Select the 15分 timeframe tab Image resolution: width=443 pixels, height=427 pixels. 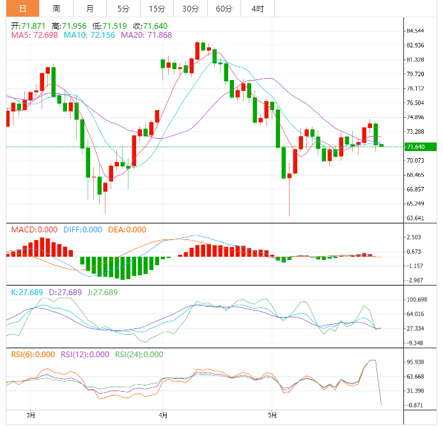point(157,8)
